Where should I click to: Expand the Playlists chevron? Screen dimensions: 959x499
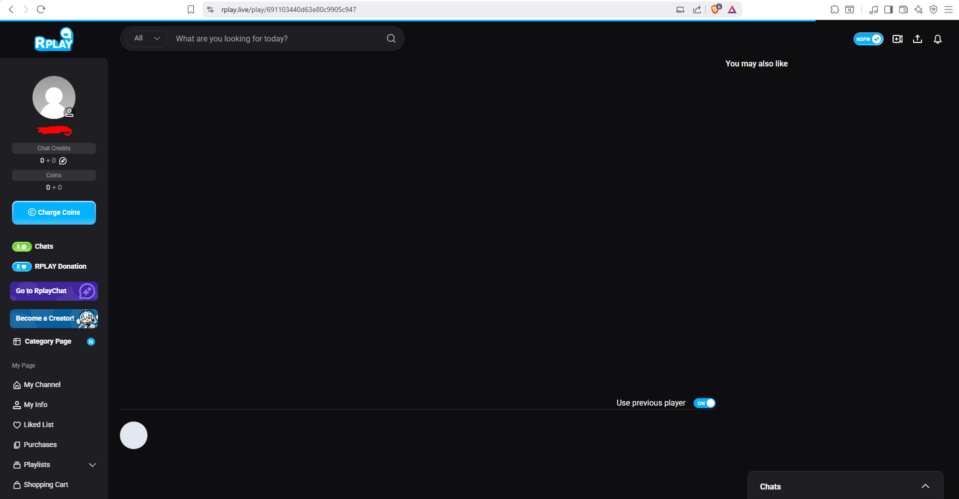[92, 465]
